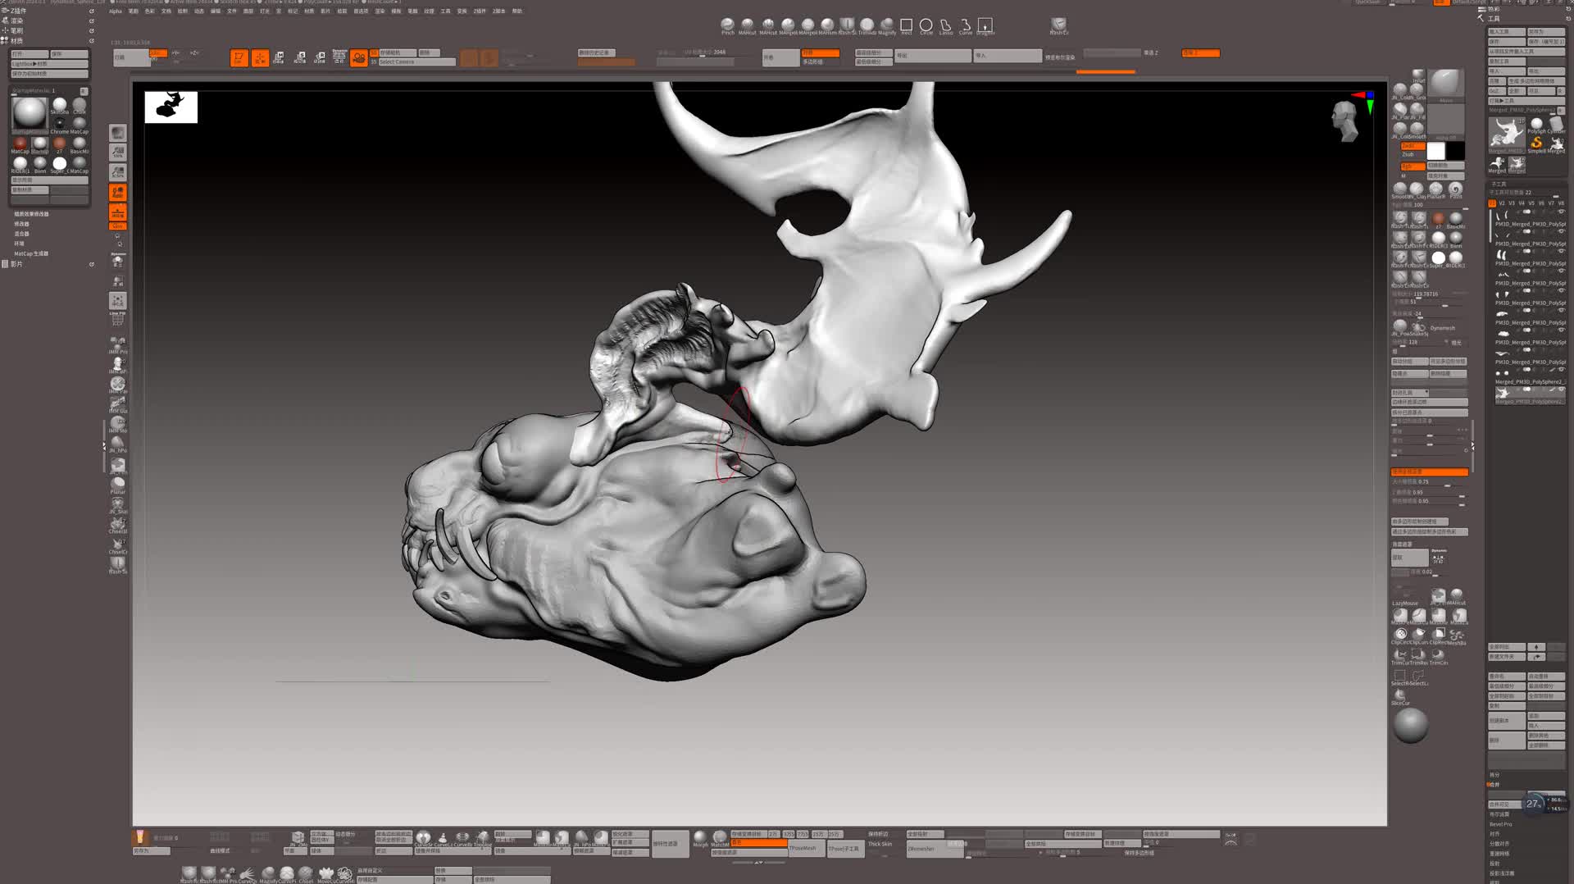Select the PolySphere tool thumbnail

(x=1536, y=124)
